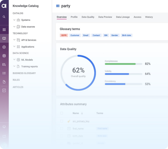The image size is (168, 149).
Task: Click the green Completeness progress bar
Action: point(120,64)
